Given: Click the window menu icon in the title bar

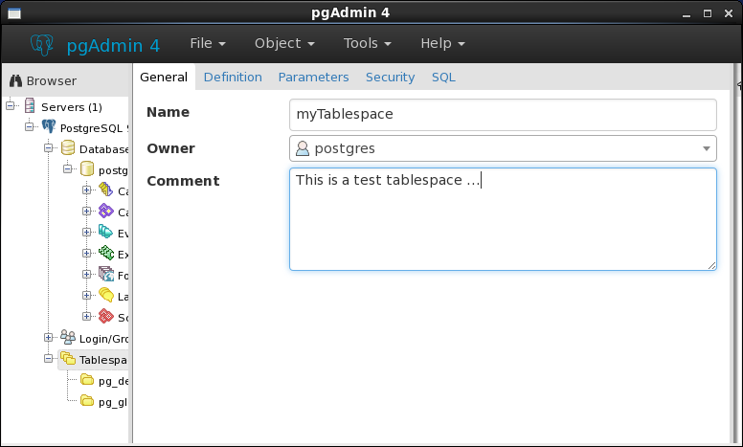Looking at the screenshot, I should [x=14, y=12].
